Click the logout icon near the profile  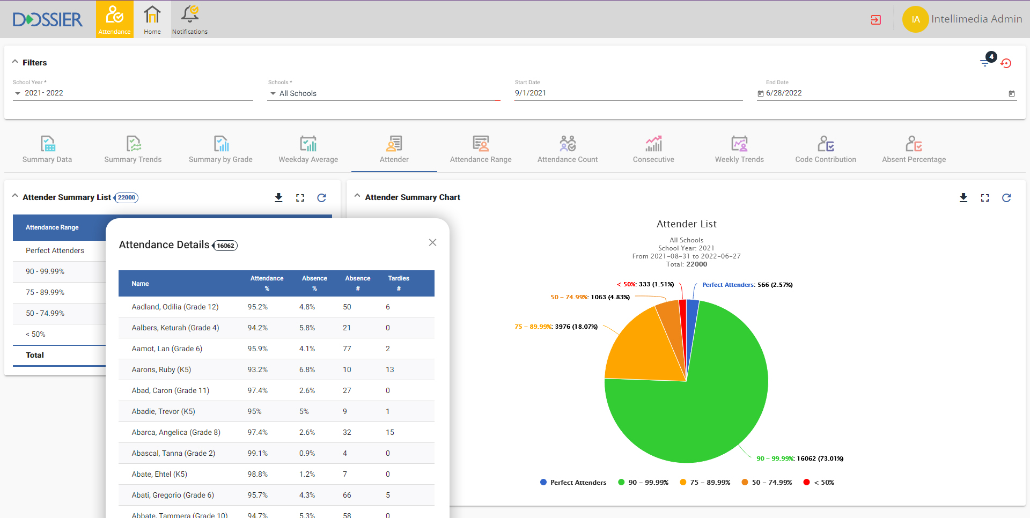pos(876,20)
